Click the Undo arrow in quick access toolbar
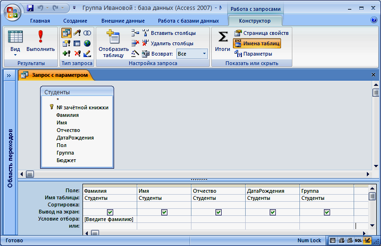The width and height of the screenshot is (381, 246). point(41,8)
